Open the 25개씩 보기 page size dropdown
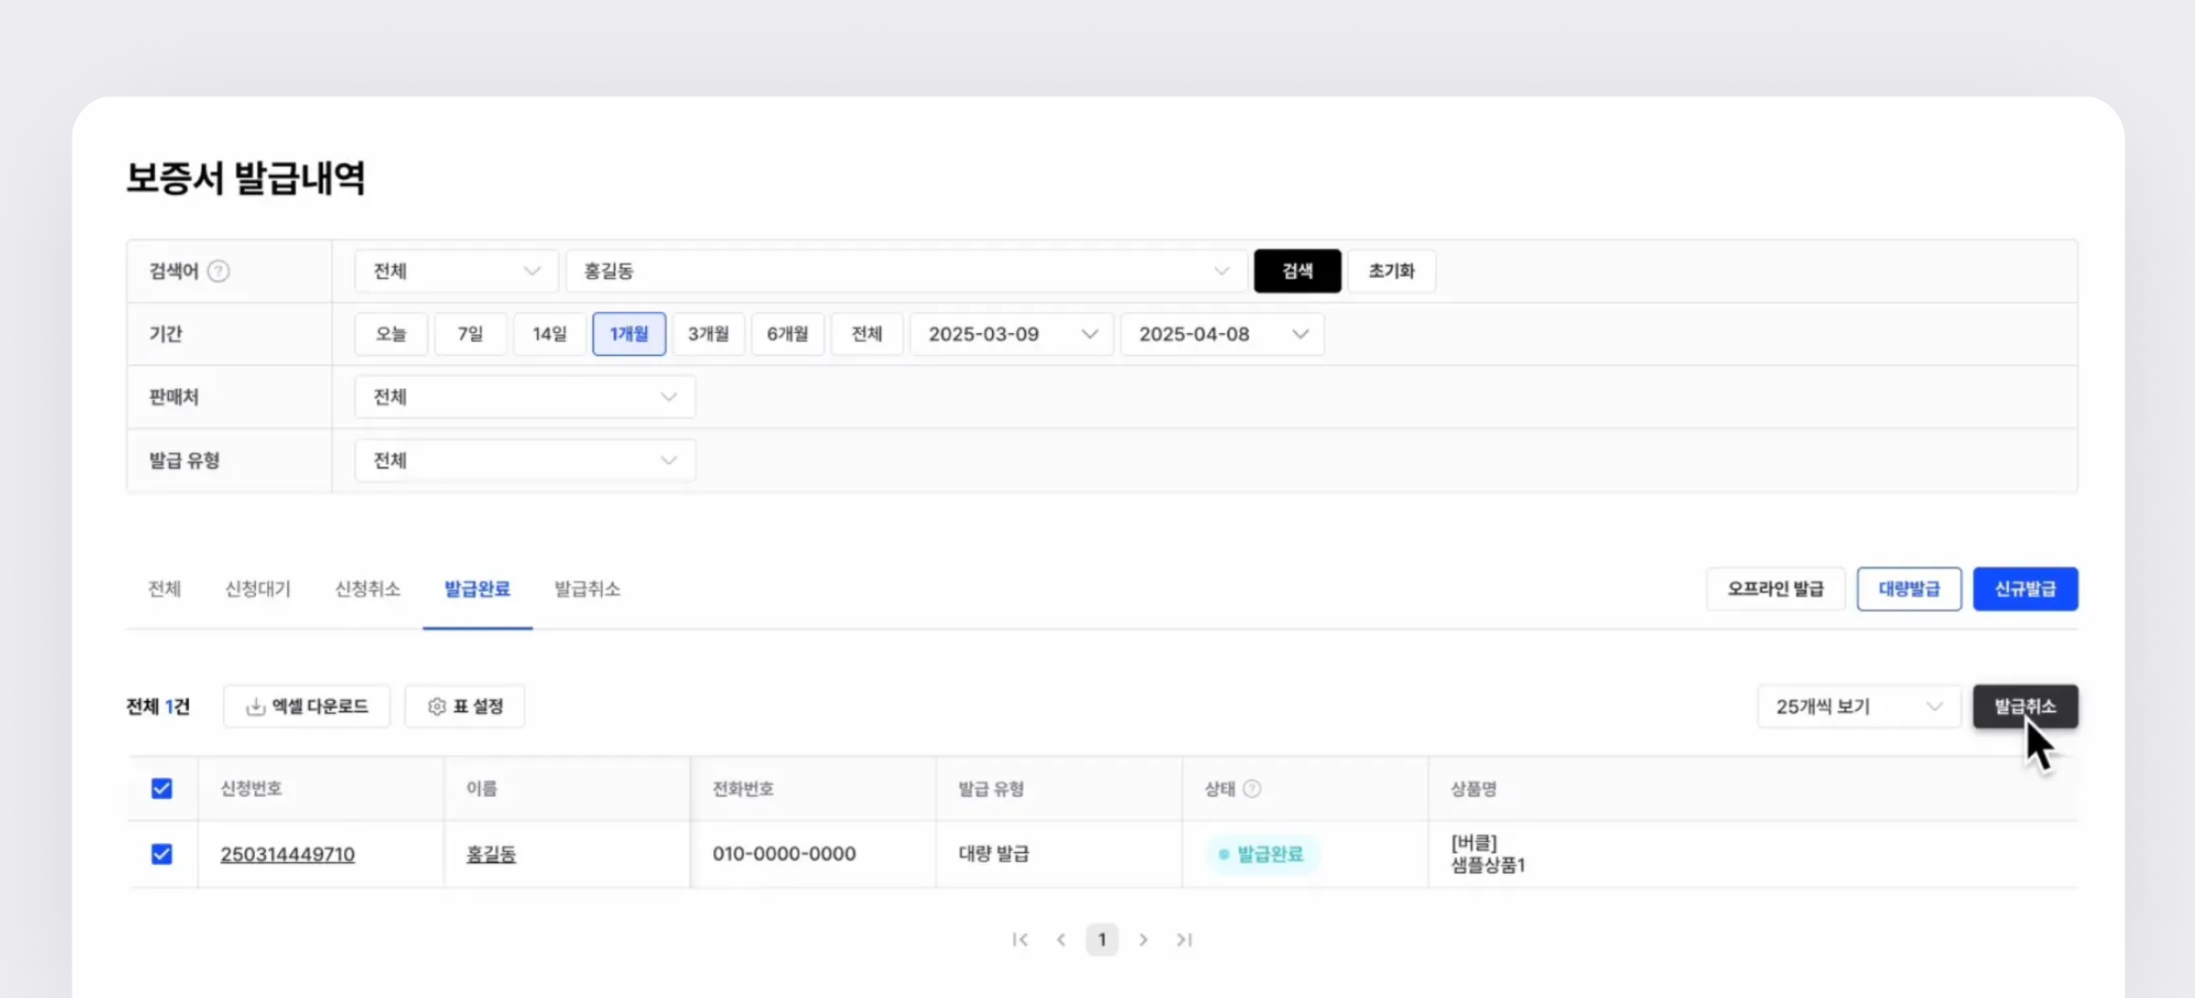Image resolution: width=2195 pixels, height=998 pixels. 1858,706
